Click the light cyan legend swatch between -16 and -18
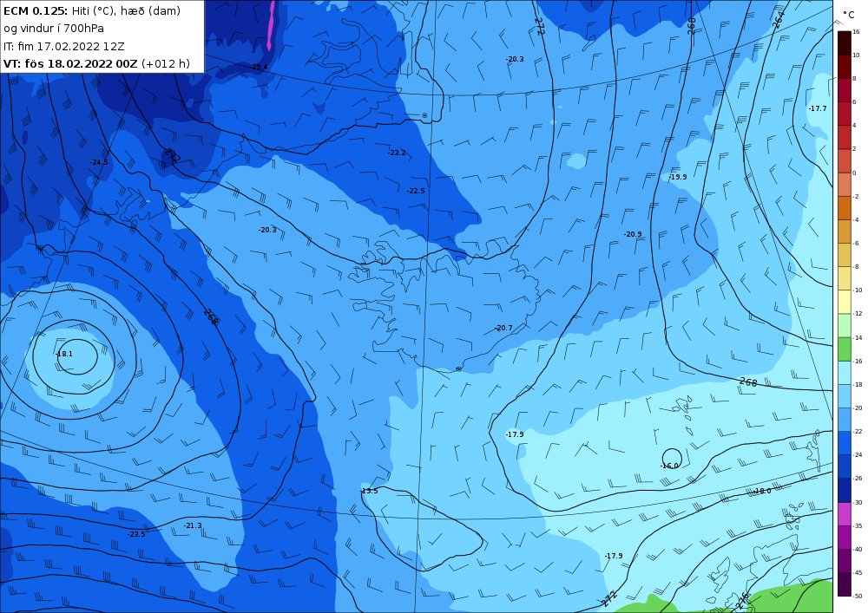The image size is (868, 613). pos(845,373)
